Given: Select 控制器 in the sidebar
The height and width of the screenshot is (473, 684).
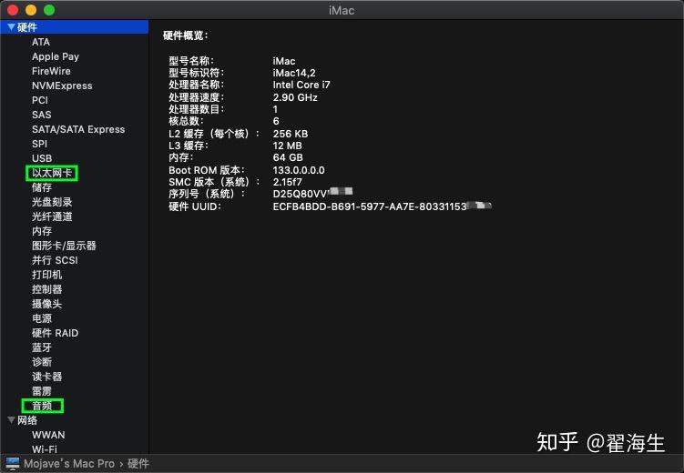Looking at the screenshot, I should click(46, 289).
